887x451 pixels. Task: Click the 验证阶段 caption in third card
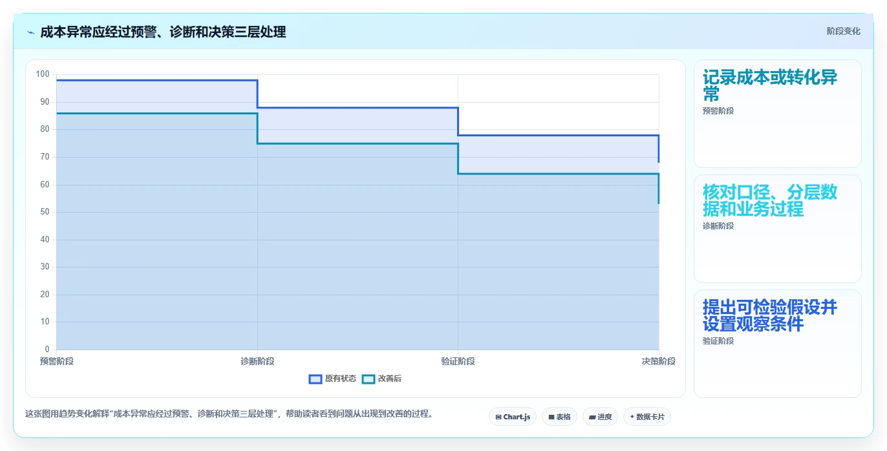click(x=718, y=341)
